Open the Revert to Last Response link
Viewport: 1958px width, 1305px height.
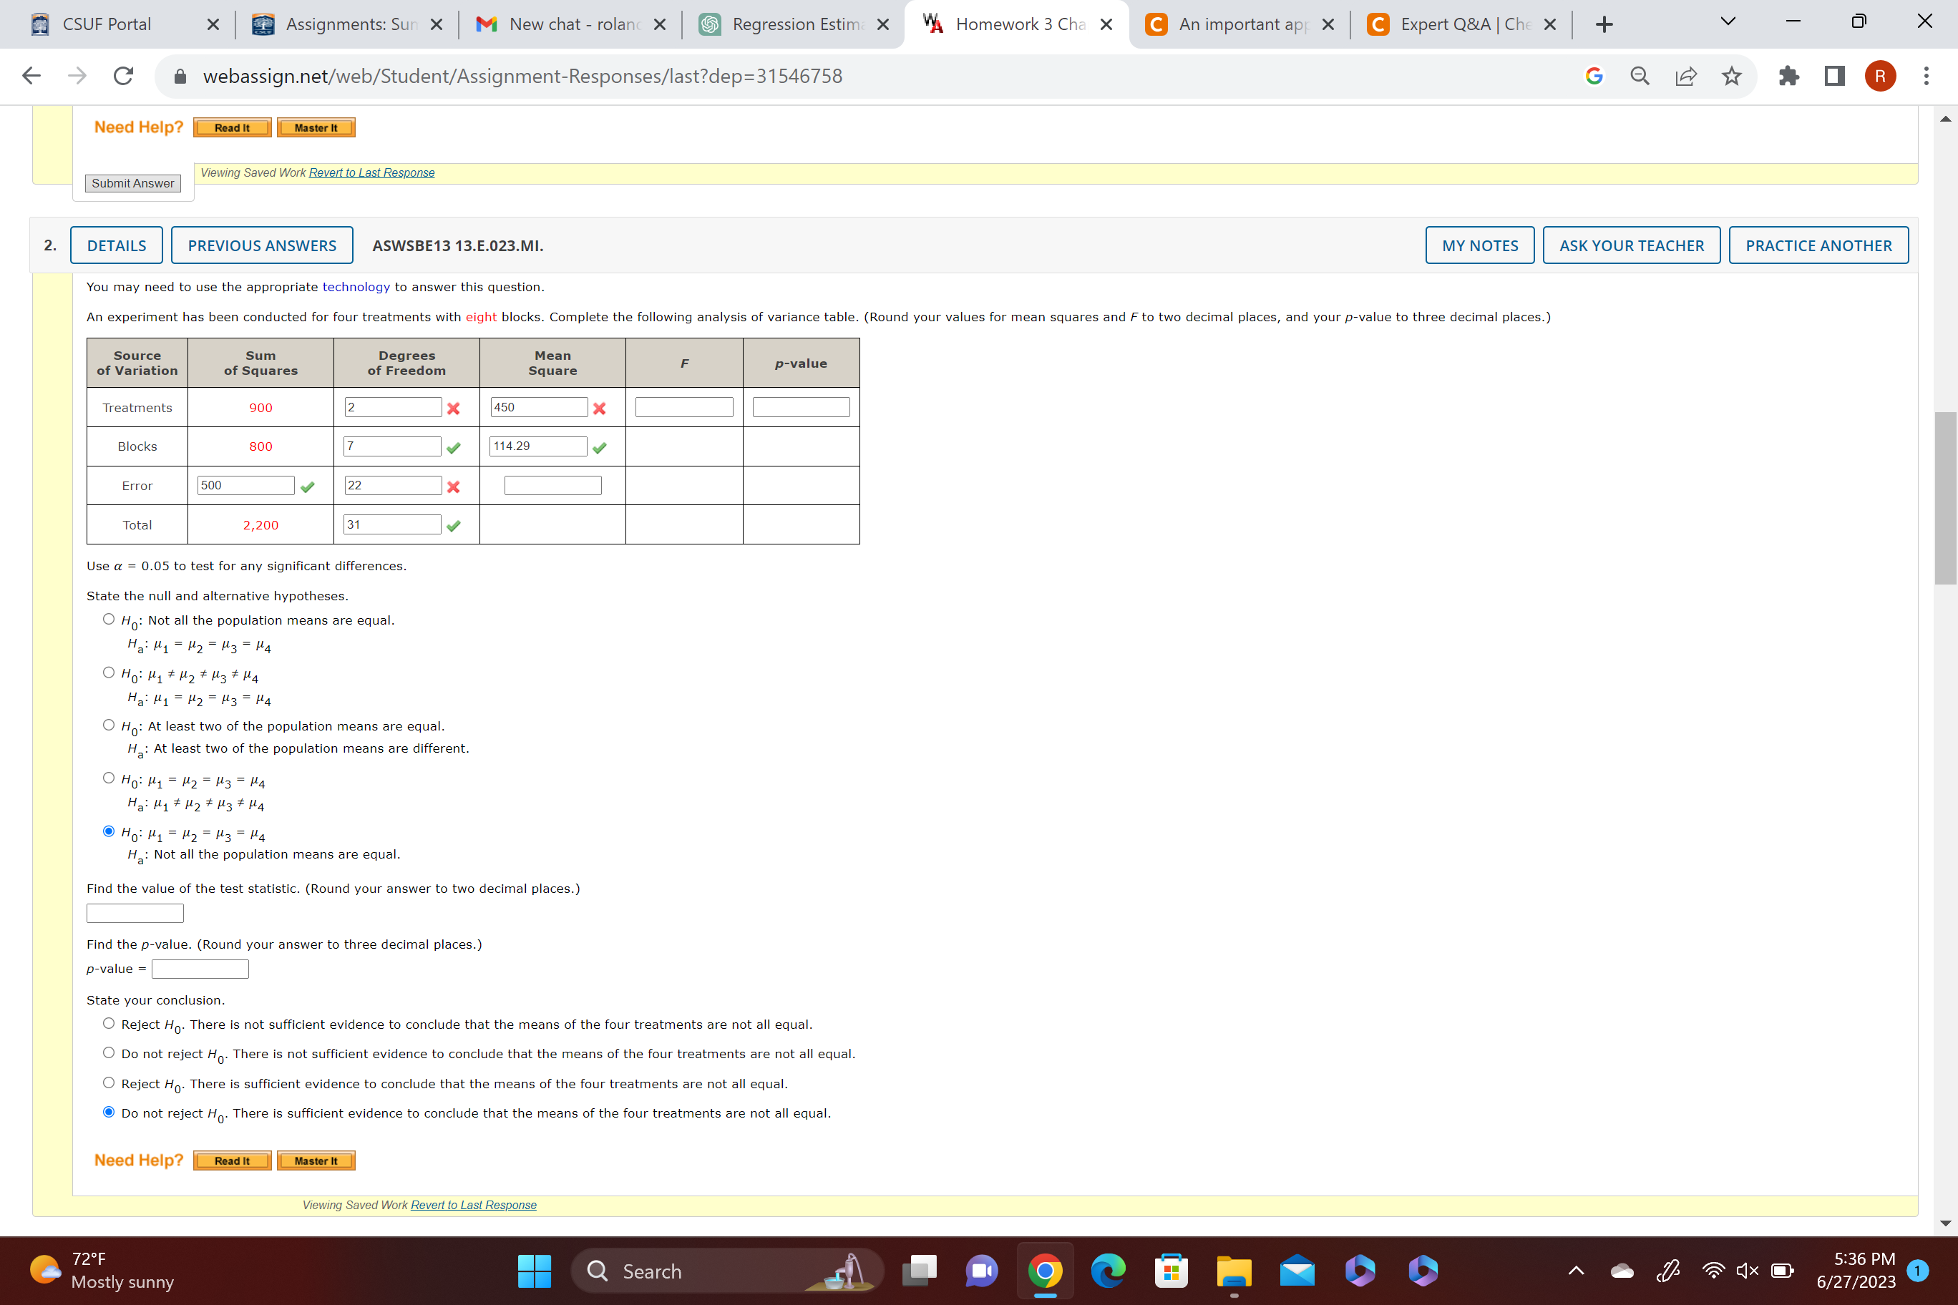(371, 172)
